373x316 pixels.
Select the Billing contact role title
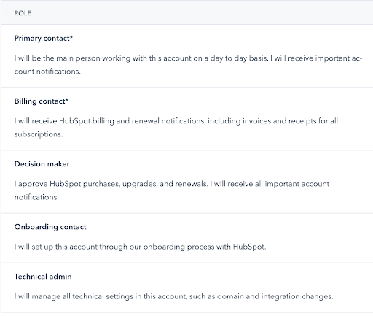tap(42, 101)
